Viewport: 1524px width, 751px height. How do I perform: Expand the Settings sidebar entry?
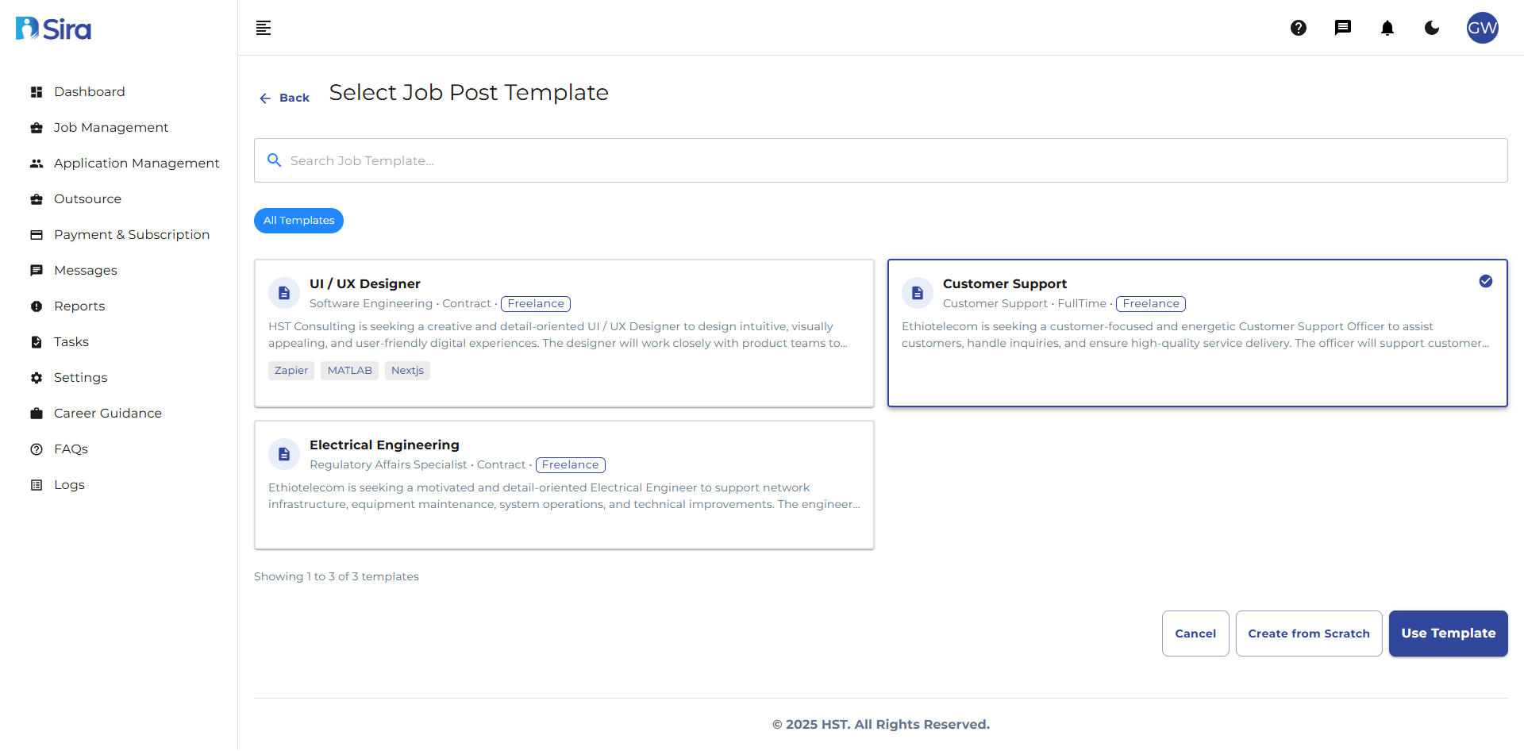(x=81, y=377)
